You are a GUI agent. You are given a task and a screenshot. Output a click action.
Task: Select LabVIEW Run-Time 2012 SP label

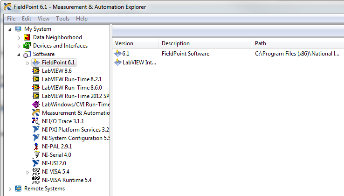click(76, 96)
